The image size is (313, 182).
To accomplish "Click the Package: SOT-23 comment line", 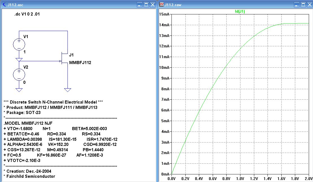I will click(22, 113).
